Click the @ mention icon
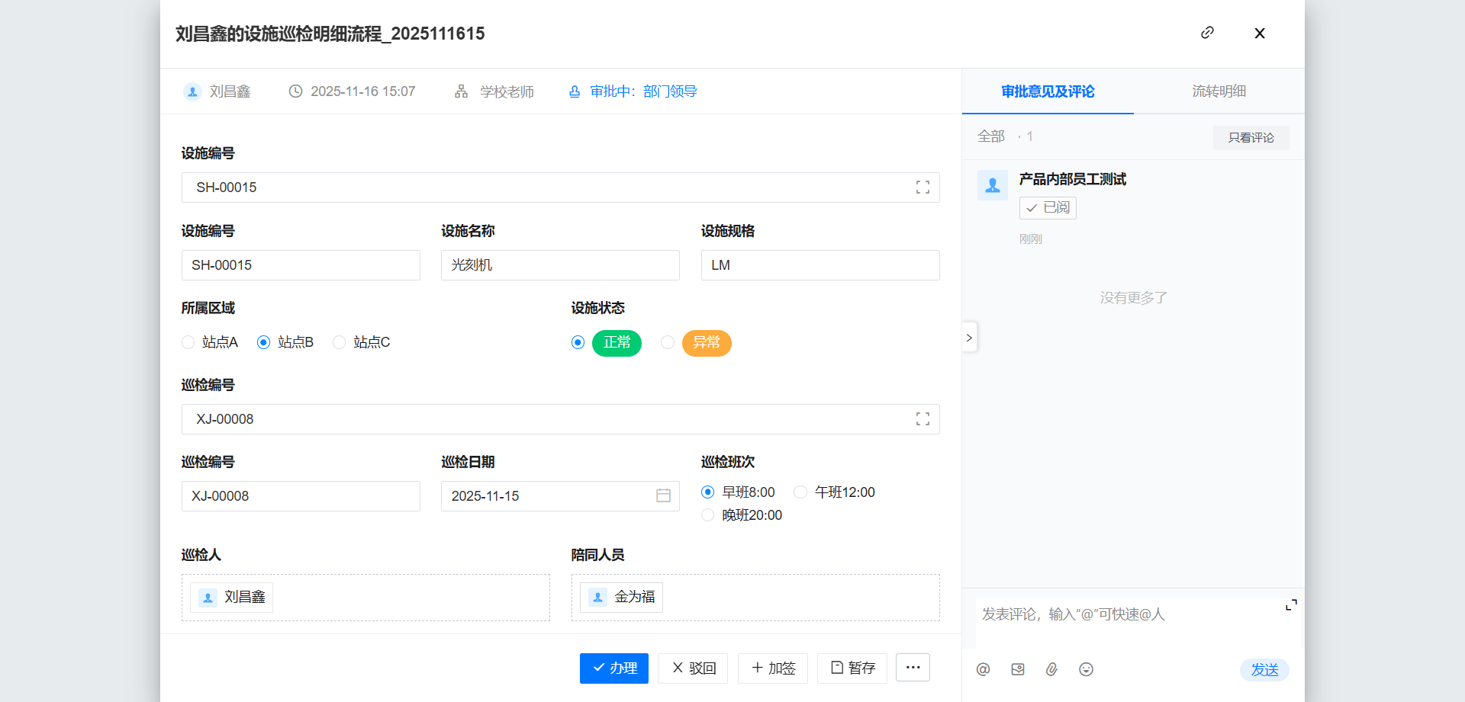This screenshot has width=1465, height=702. click(983, 669)
